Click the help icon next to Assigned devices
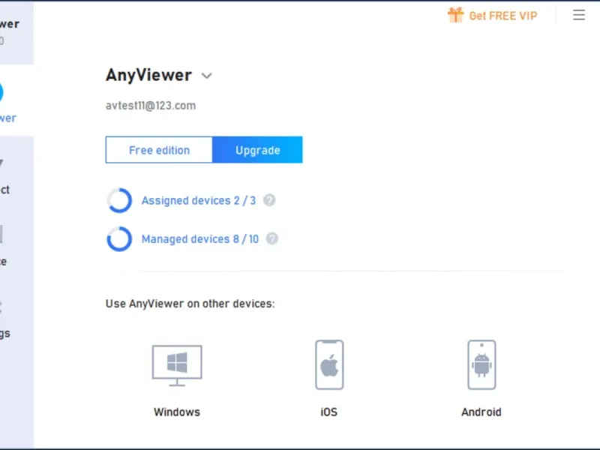 pyautogui.click(x=269, y=200)
